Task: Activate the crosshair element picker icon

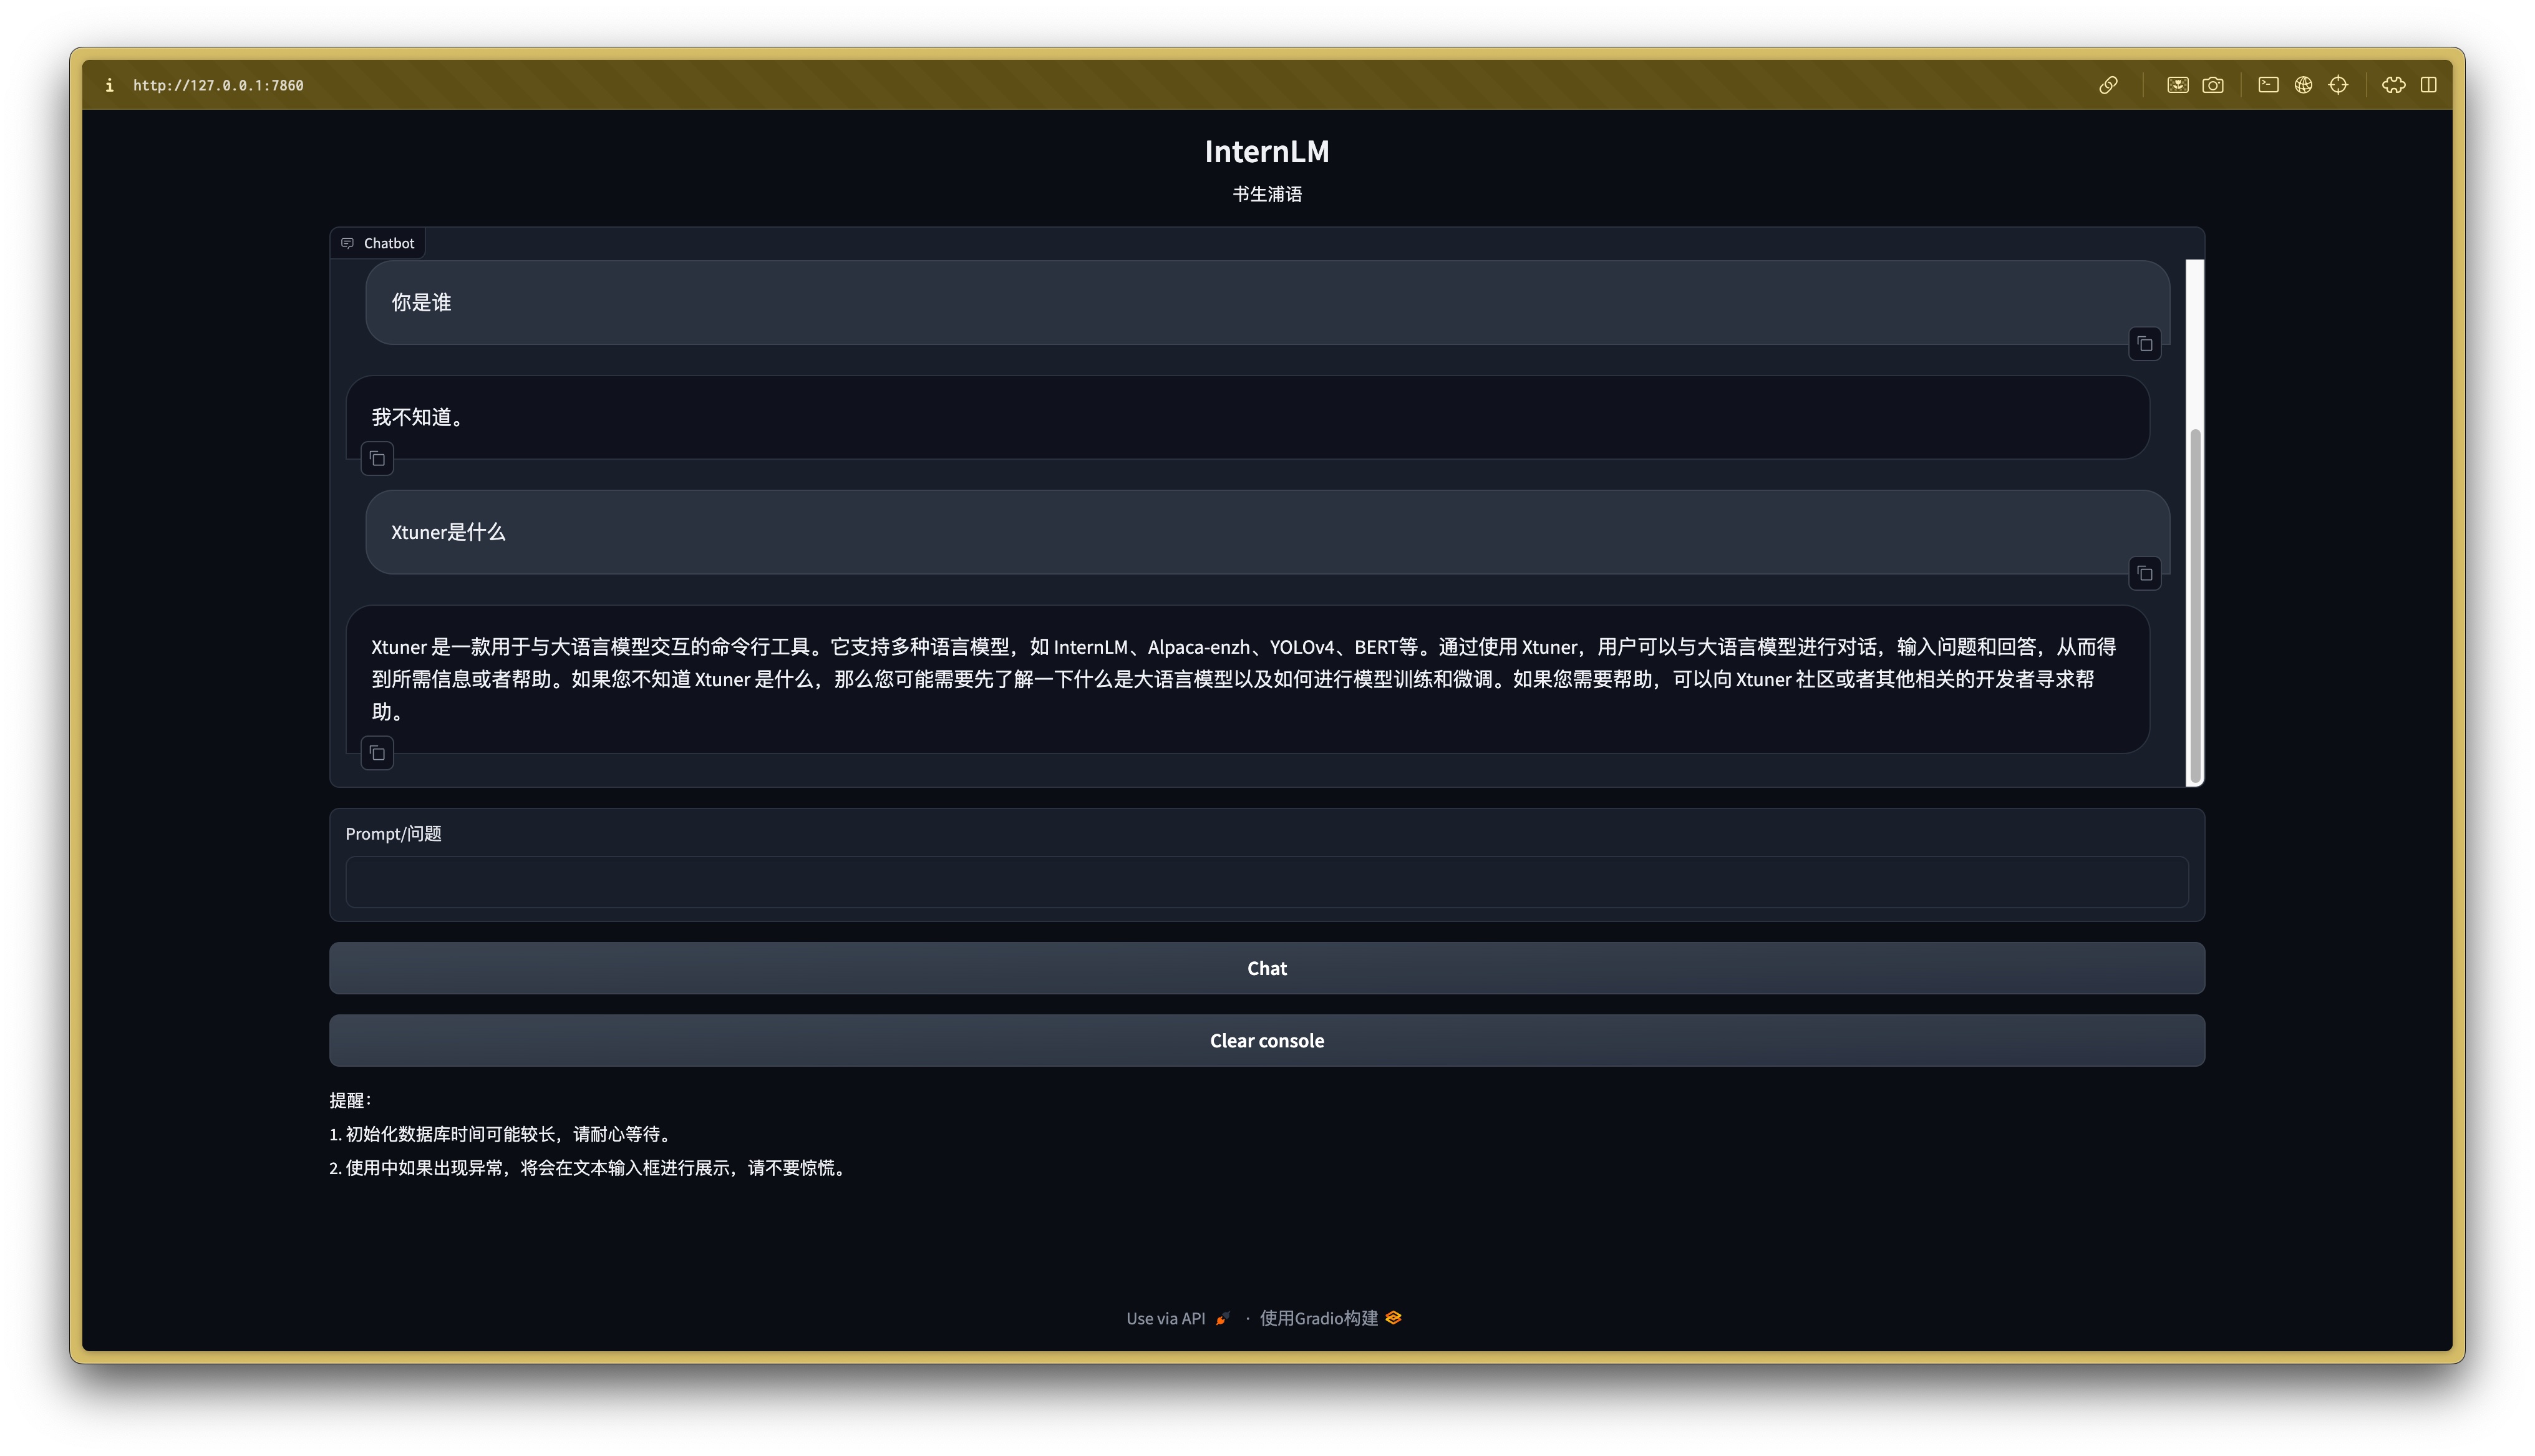Action: (x=2338, y=85)
